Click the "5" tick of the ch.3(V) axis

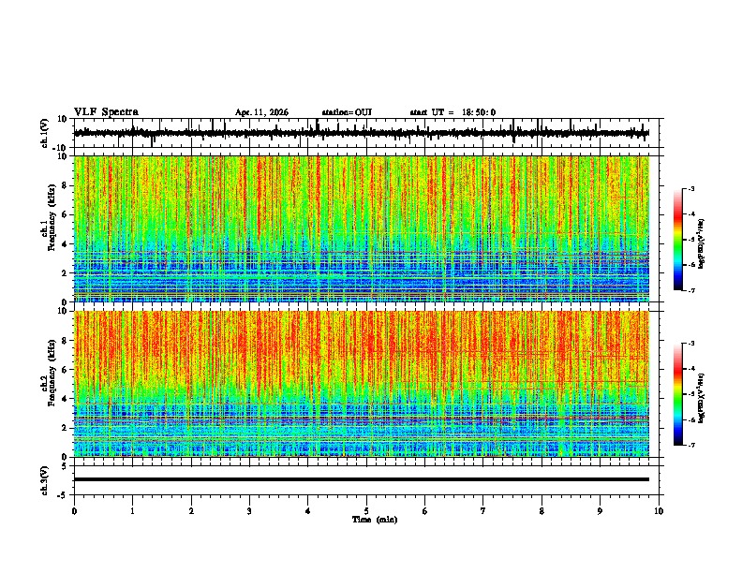click(66, 465)
